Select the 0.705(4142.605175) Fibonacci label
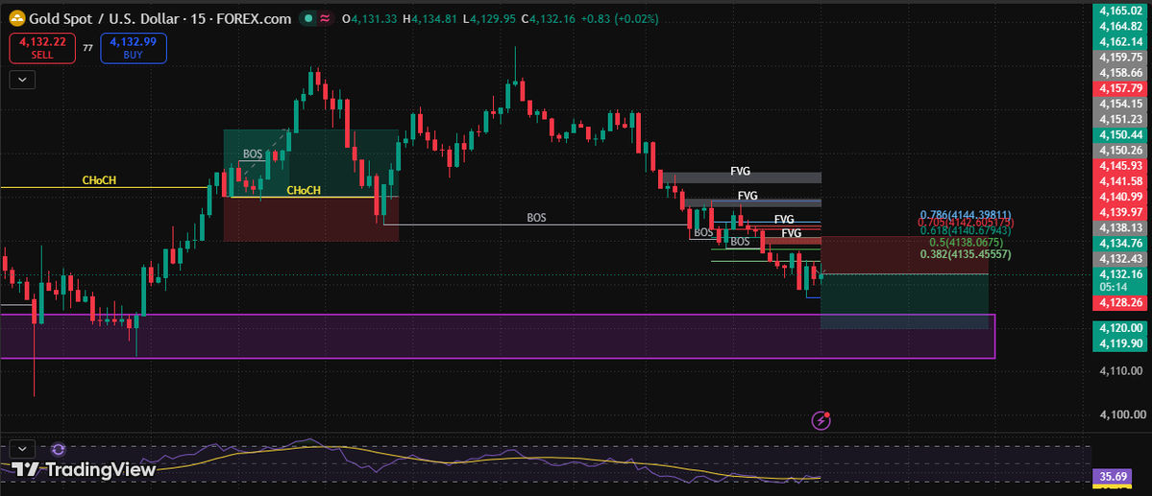This screenshot has width=1152, height=496. click(x=967, y=223)
